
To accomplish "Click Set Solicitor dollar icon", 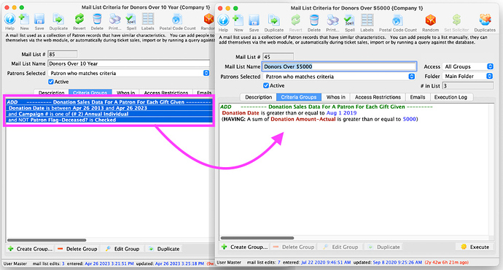I will [x=456, y=20].
